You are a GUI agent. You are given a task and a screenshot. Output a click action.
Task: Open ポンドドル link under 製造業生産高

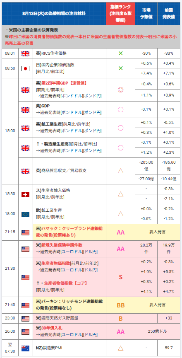pos(72,151)
